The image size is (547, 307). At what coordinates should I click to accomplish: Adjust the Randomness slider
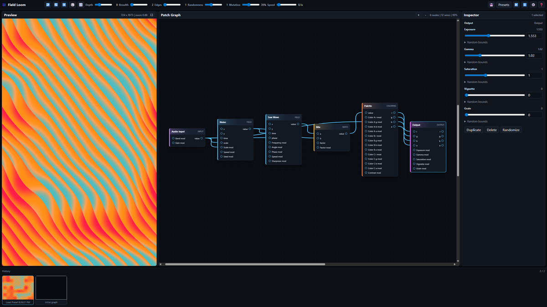213,5
